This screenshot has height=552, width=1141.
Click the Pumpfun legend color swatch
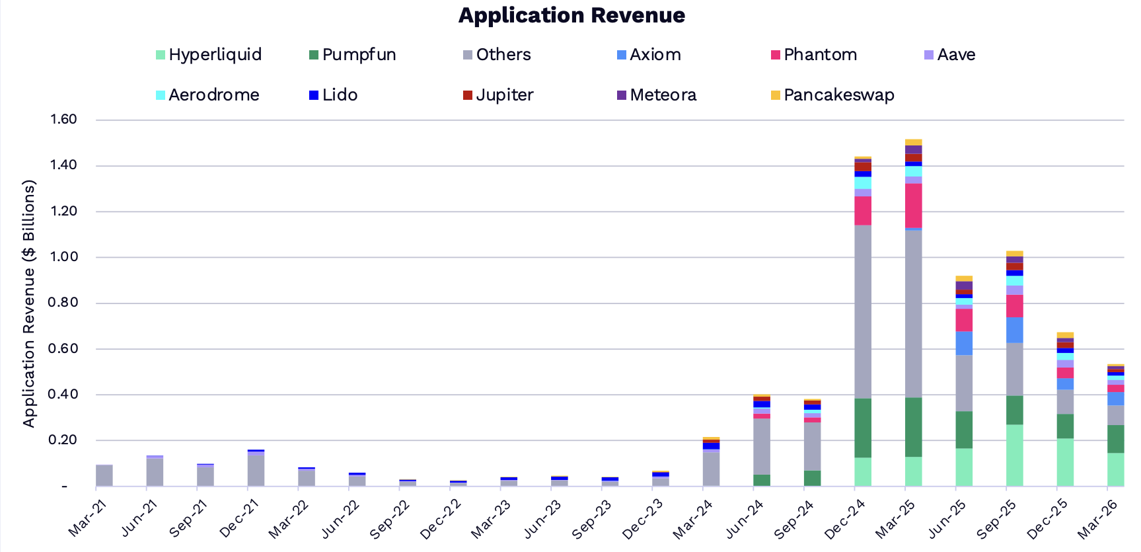click(x=314, y=55)
